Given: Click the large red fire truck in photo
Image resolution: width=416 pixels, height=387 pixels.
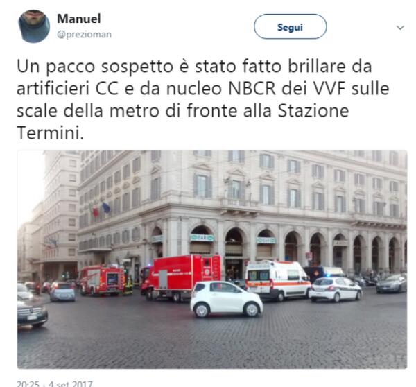Looking at the screenshot, I should [x=181, y=277].
